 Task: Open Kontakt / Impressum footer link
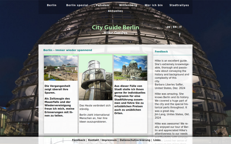pyautogui.click(x=102, y=140)
